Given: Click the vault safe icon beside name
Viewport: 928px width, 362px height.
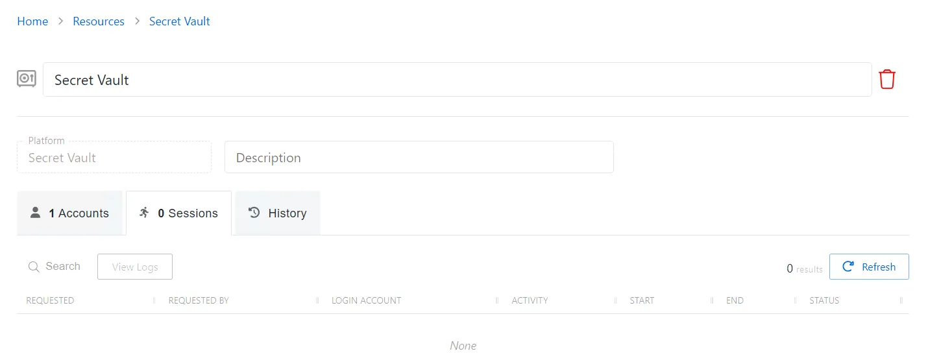Looking at the screenshot, I should coord(26,79).
